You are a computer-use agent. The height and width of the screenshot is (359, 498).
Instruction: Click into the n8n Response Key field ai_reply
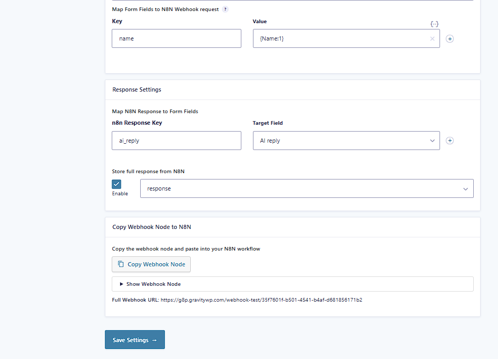click(x=176, y=141)
